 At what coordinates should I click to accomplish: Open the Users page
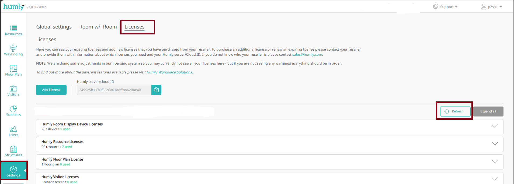coord(13,131)
